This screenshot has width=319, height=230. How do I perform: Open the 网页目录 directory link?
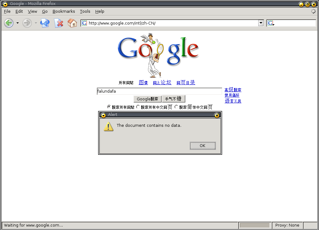point(186,82)
